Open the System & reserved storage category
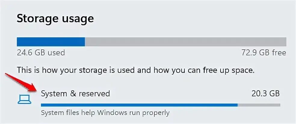Screen dimensions: 296x124 (75, 94)
